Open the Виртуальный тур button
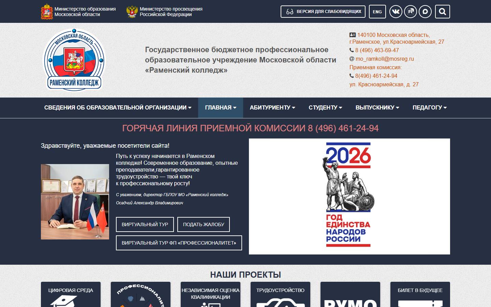This screenshot has width=491, height=307. point(145,224)
